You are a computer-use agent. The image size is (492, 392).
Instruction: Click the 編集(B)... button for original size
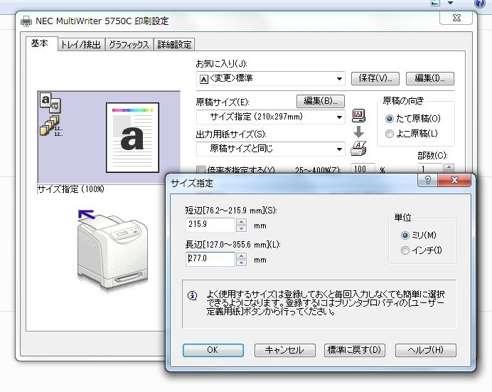coord(321,101)
